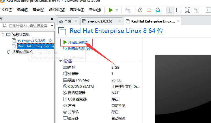Toggle the thumbnail bar view icon

click(x=179, y=10)
